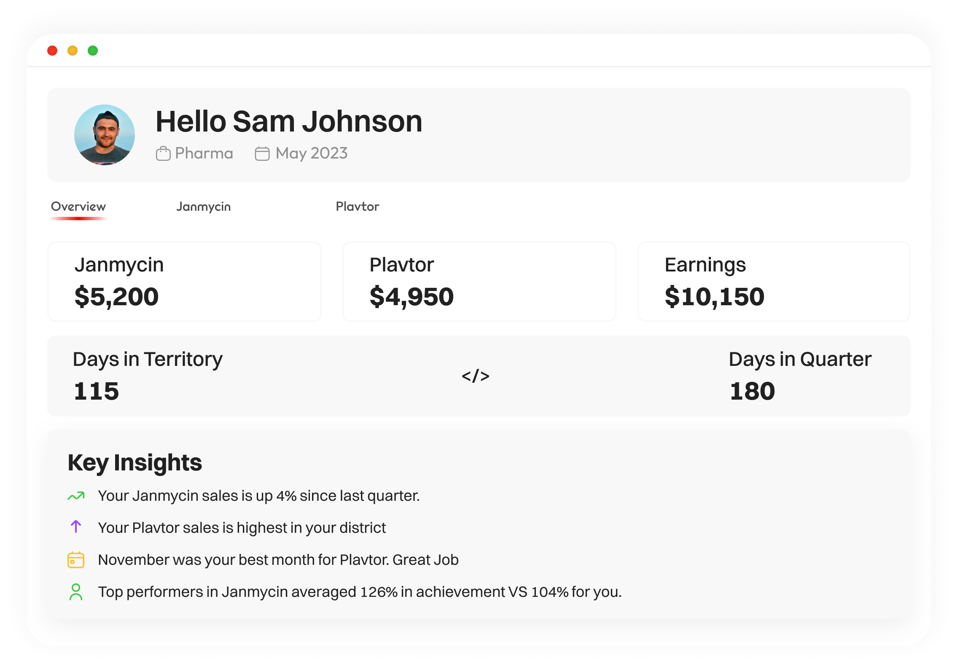
Task: Click the code brackets icon
Action: click(x=475, y=376)
